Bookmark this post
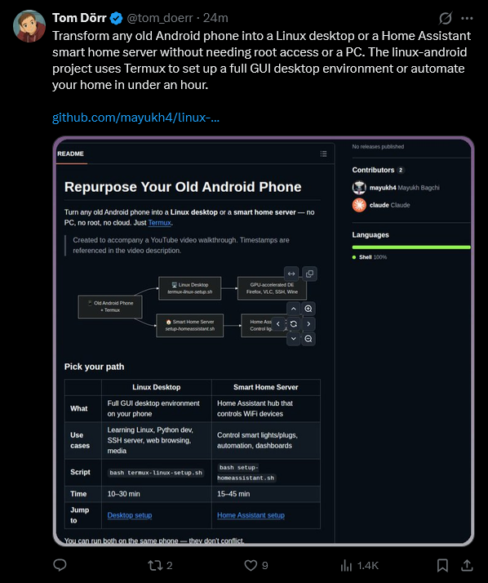488x583 pixels. tap(442, 565)
